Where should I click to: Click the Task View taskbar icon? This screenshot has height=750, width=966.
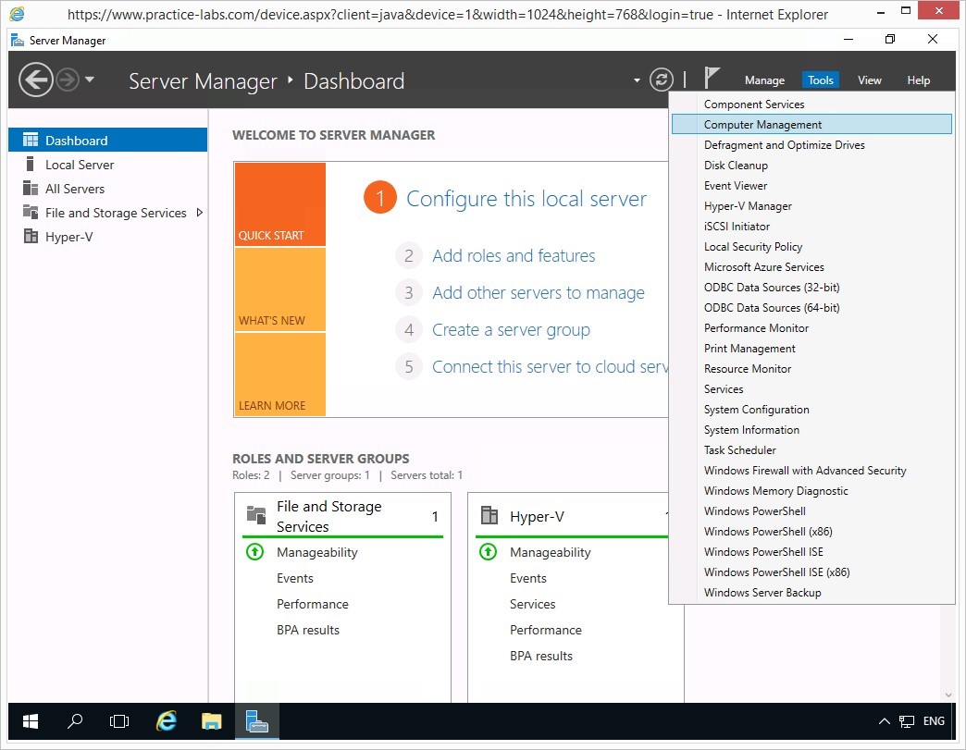(x=119, y=721)
